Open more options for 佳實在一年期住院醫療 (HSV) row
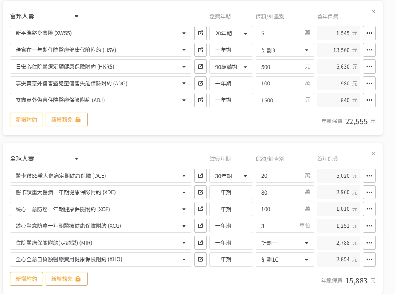Image resolution: width=395 pixels, height=294 pixels. [x=369, y=50]
